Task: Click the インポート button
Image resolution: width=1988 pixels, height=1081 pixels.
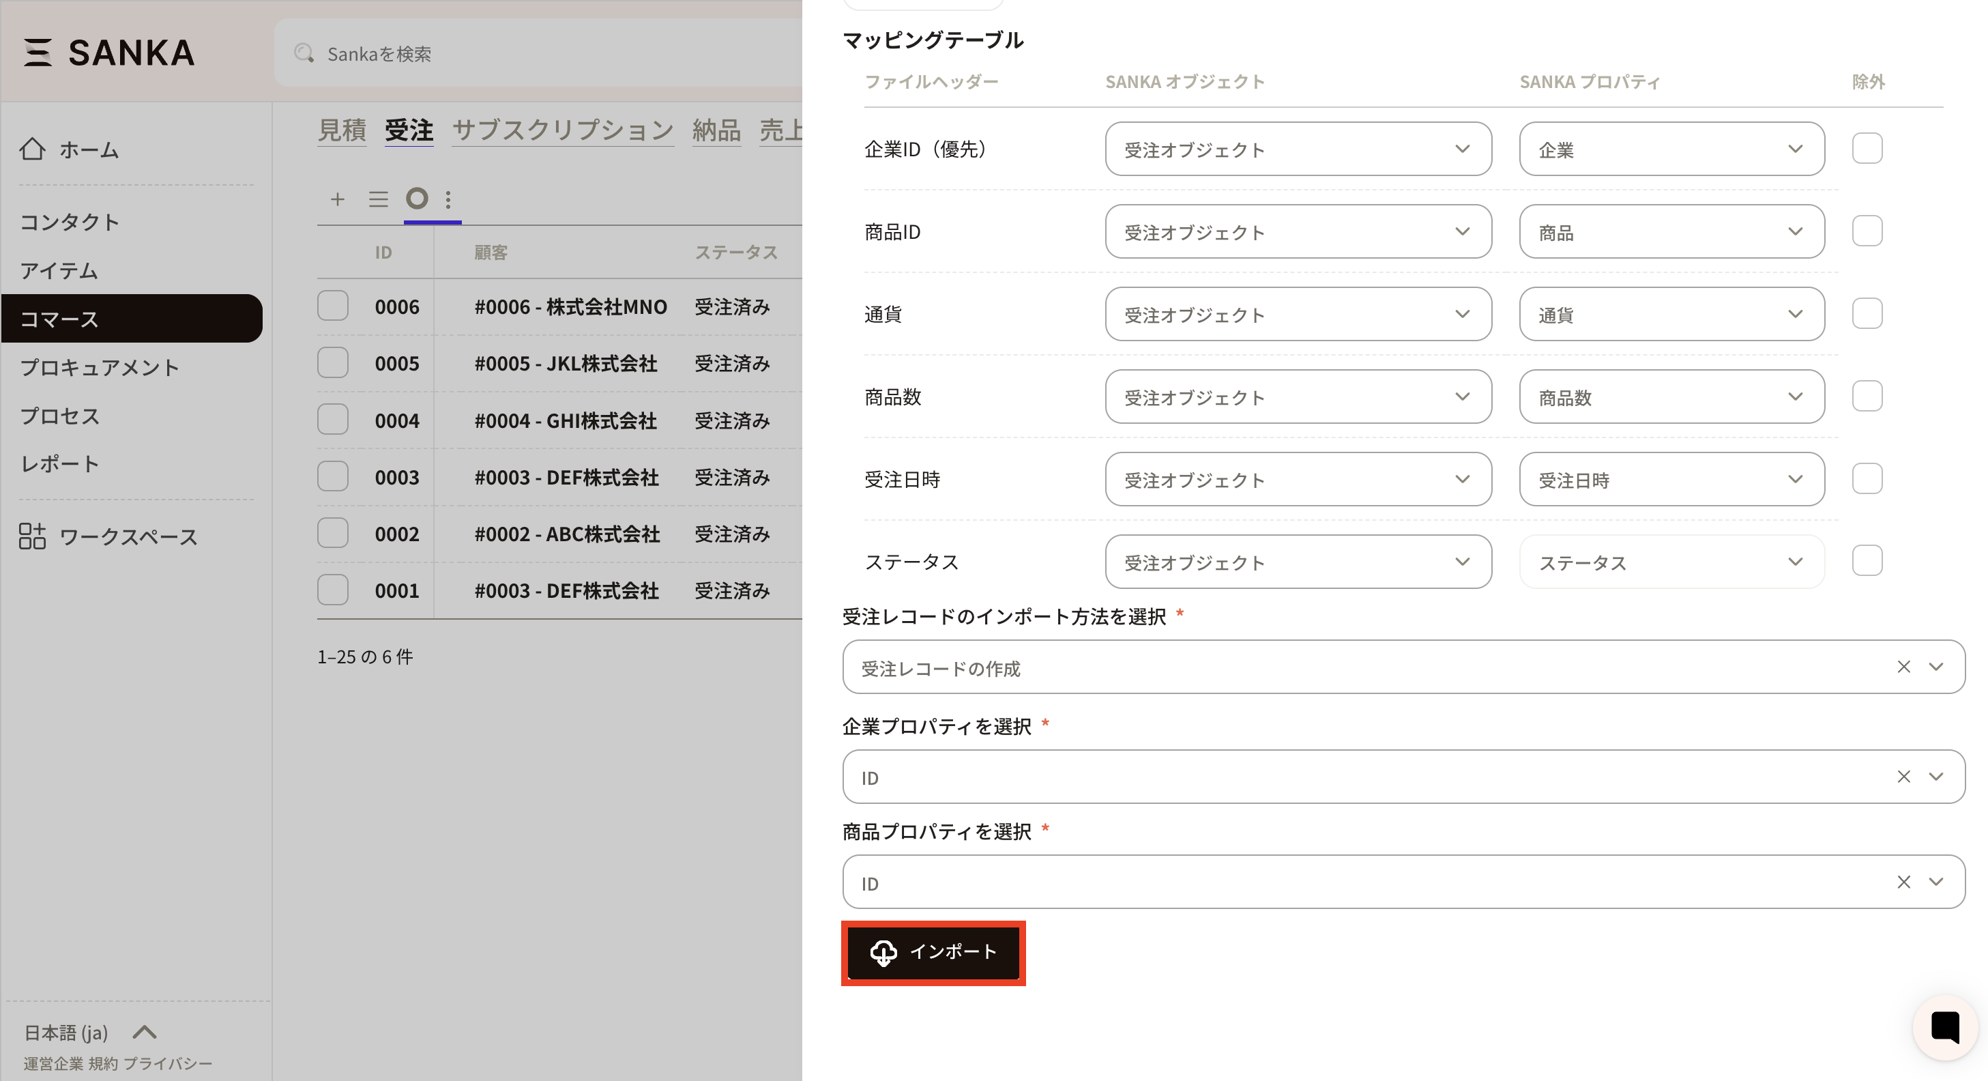Action: click(x=933, y=952)
